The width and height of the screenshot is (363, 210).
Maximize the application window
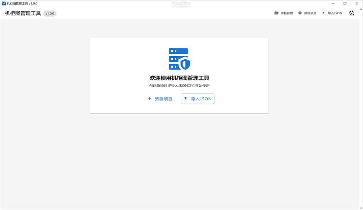(345, 4)
